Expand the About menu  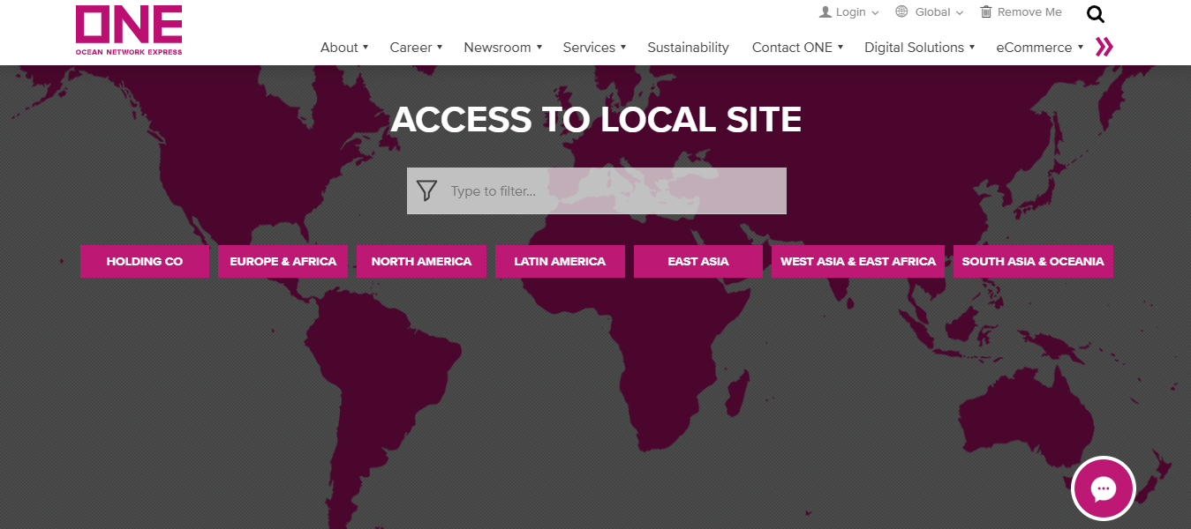[x=344, y=48]
